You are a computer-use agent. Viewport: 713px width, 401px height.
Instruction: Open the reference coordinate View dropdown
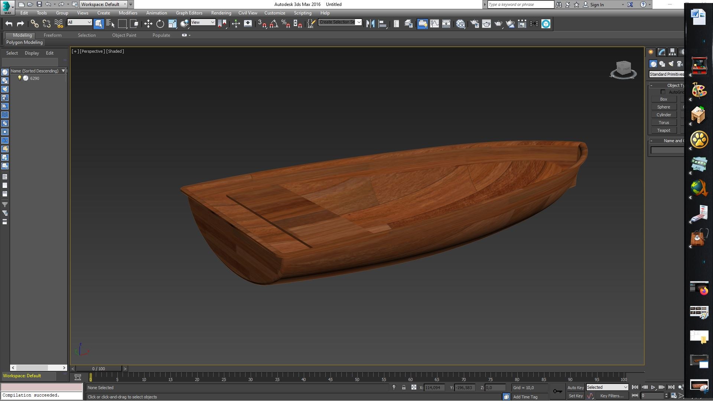pos(203,22)
